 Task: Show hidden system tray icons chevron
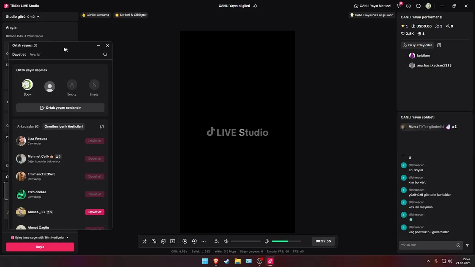(428, 261)
